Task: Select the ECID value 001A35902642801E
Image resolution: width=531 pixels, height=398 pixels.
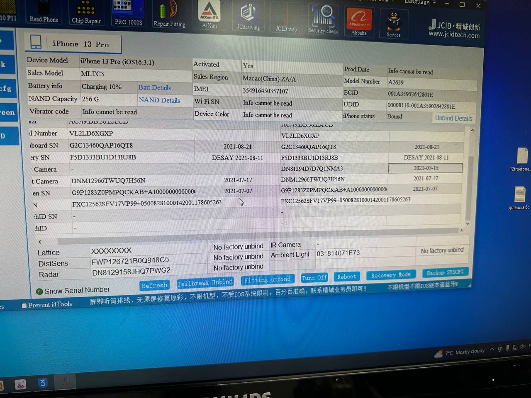Action: [410, 94]
